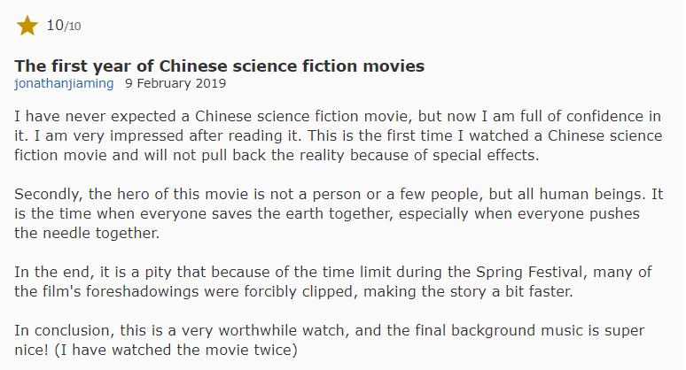The width and height of the screenshot is (686, 370).
Task: Click the review date 9 February 2019
Action: 175,84
